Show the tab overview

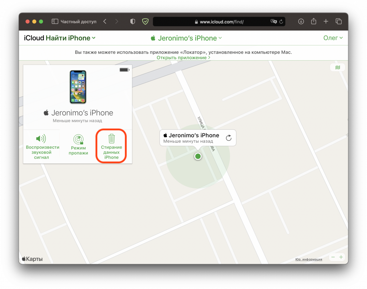pos(339,22)
